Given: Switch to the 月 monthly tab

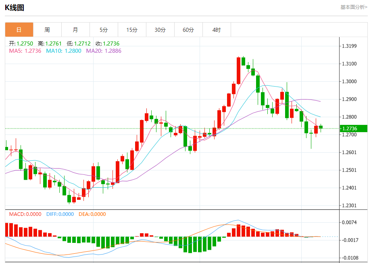Looking at the screenshot, I should pos(75,30).
